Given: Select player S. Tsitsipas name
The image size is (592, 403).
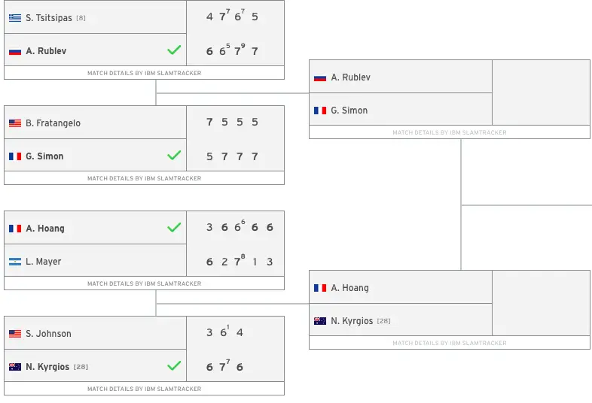Looking at the screenshot, I should (49, 18).
